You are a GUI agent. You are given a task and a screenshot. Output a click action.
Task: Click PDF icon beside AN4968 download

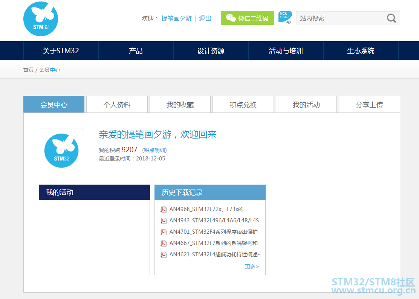tap(163, 209)
